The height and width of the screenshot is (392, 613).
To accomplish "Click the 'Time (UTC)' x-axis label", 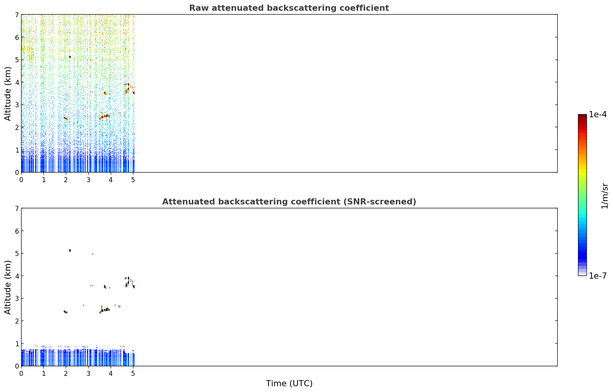I will pyautogui.click(x=289, y=384).
